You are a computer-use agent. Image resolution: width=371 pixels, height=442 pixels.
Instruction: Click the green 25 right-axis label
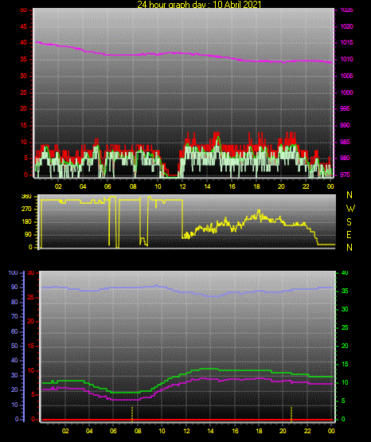345,327
